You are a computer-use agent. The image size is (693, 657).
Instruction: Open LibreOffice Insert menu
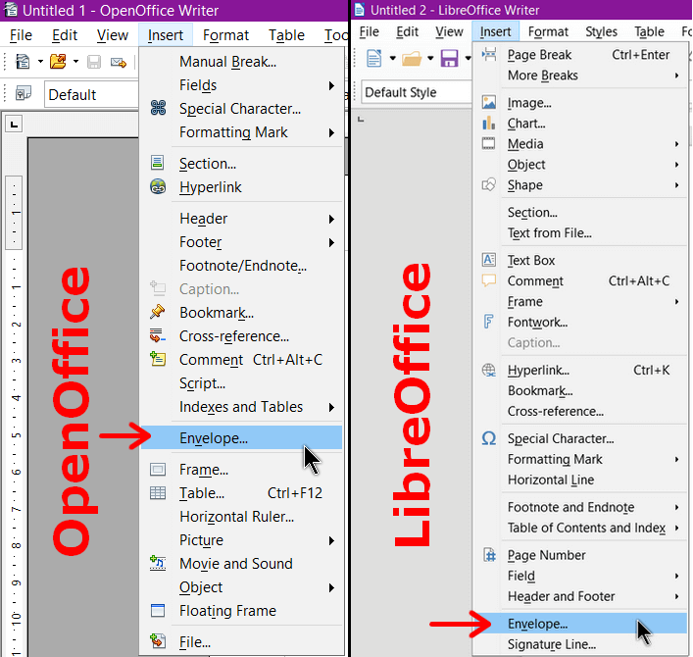click(x=495, y=31)
